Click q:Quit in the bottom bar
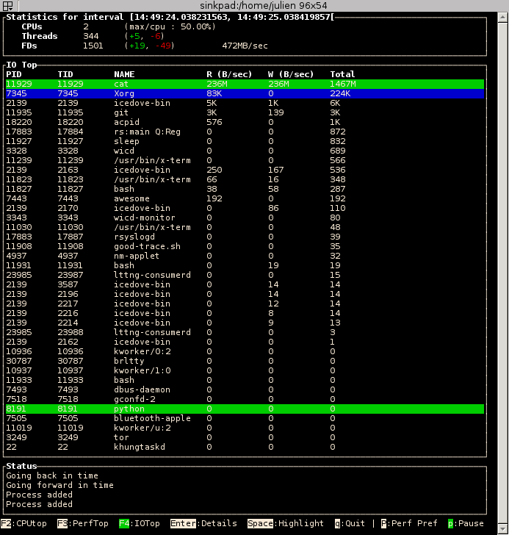Image resolution: width=509 pixels, height=535 pixels. [351, 523]
